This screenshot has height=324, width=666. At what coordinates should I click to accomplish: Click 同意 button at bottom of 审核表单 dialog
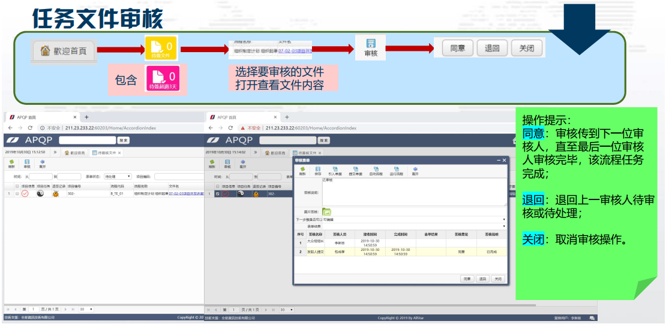467,279
